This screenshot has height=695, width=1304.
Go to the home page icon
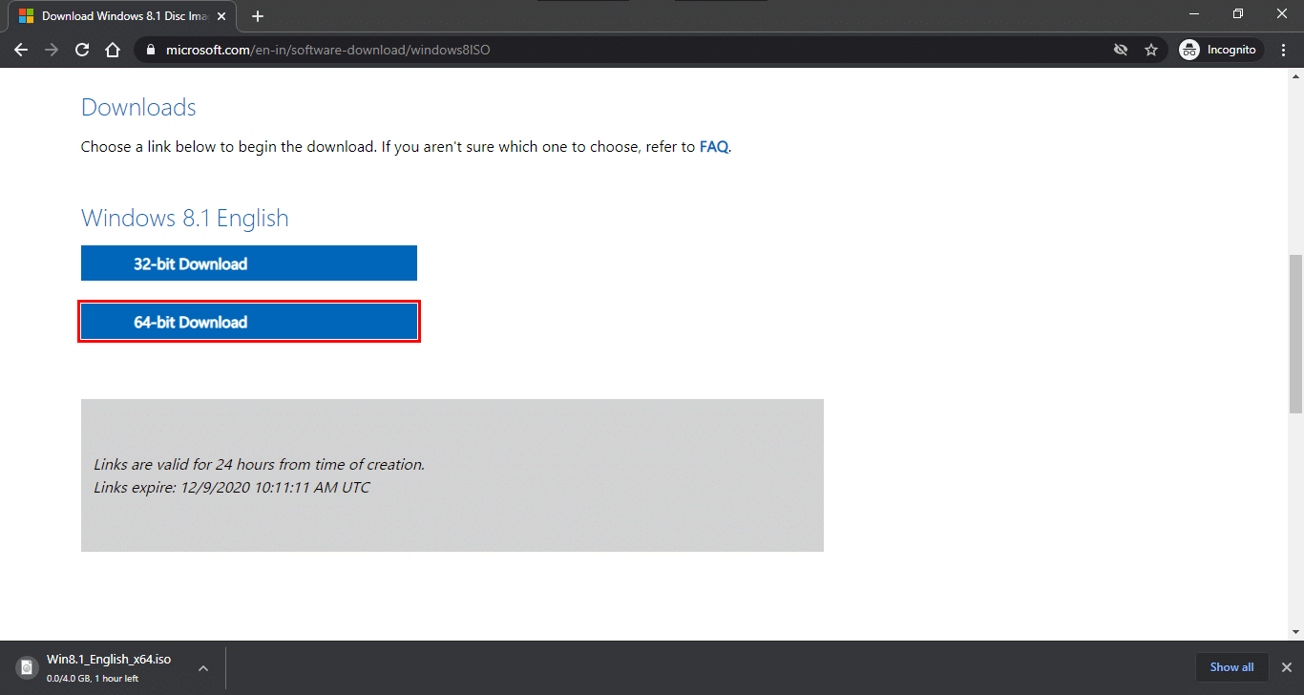tap(113, 50)
